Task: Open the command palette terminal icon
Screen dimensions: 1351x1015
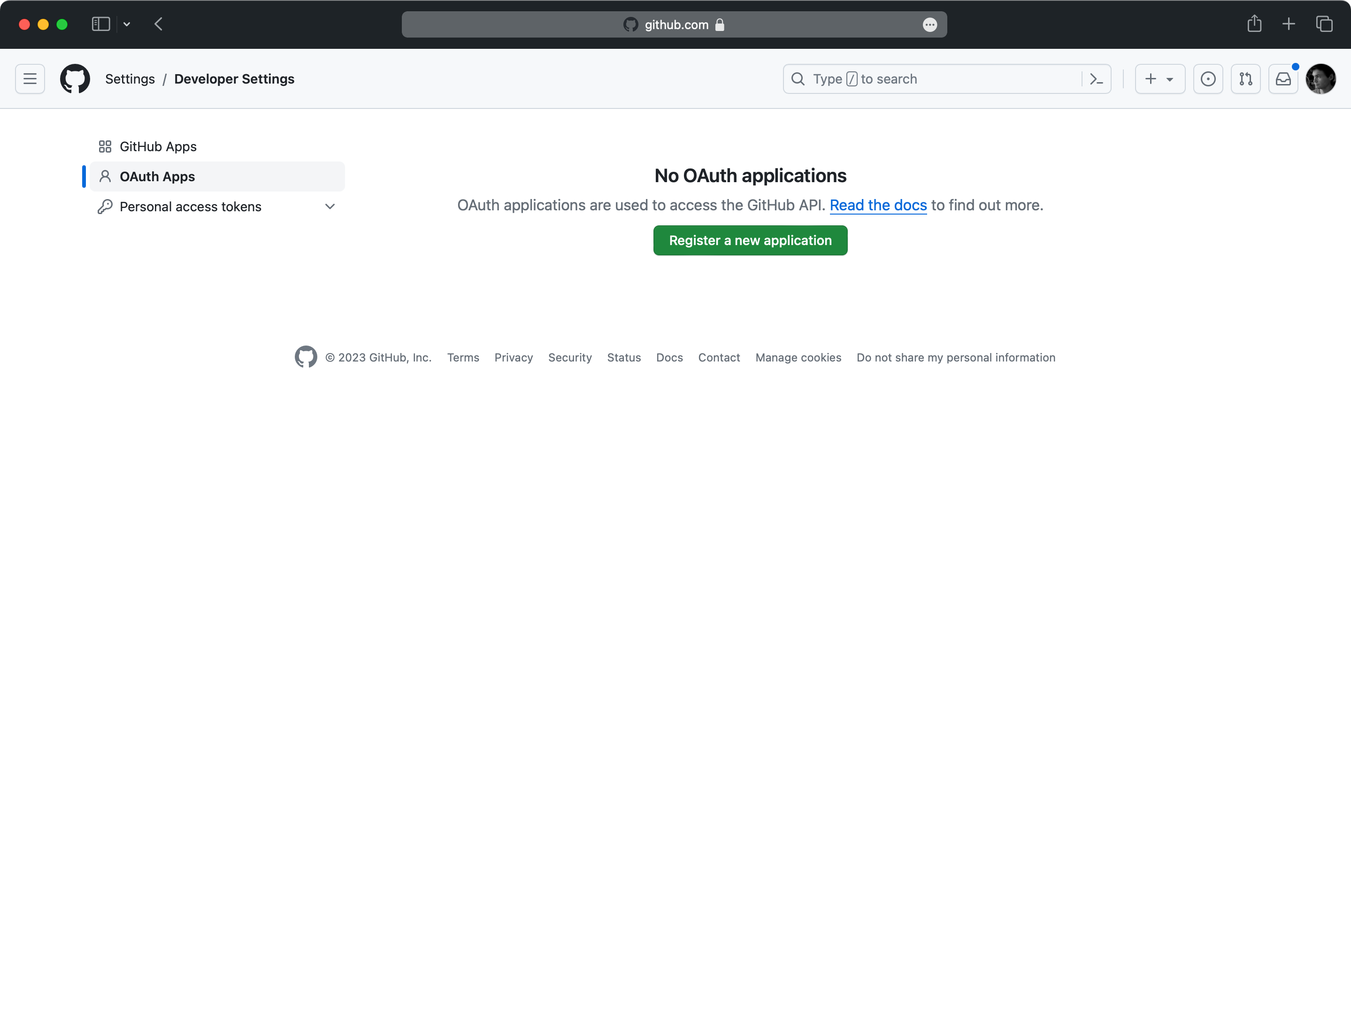Action: tap(1096, 79)
